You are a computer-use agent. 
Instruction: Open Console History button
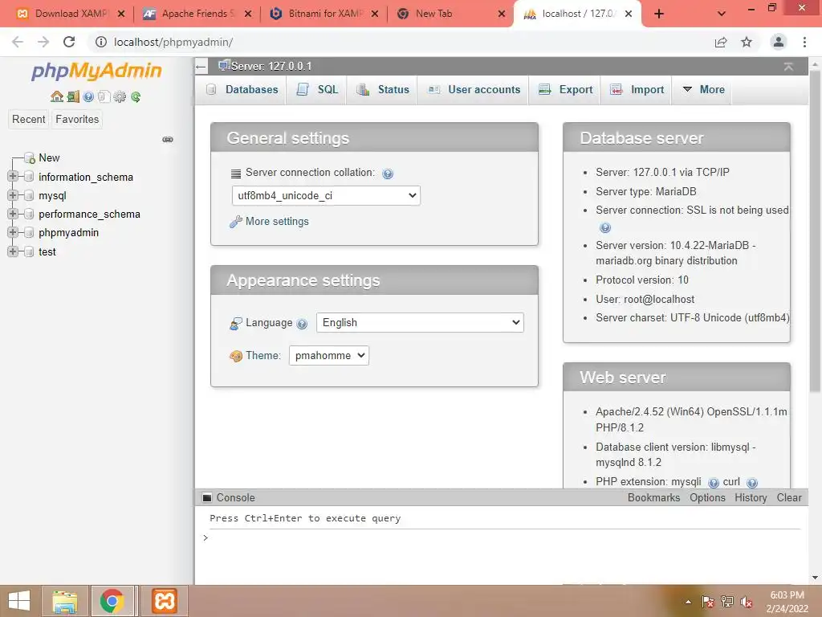(x=751, y=498)
